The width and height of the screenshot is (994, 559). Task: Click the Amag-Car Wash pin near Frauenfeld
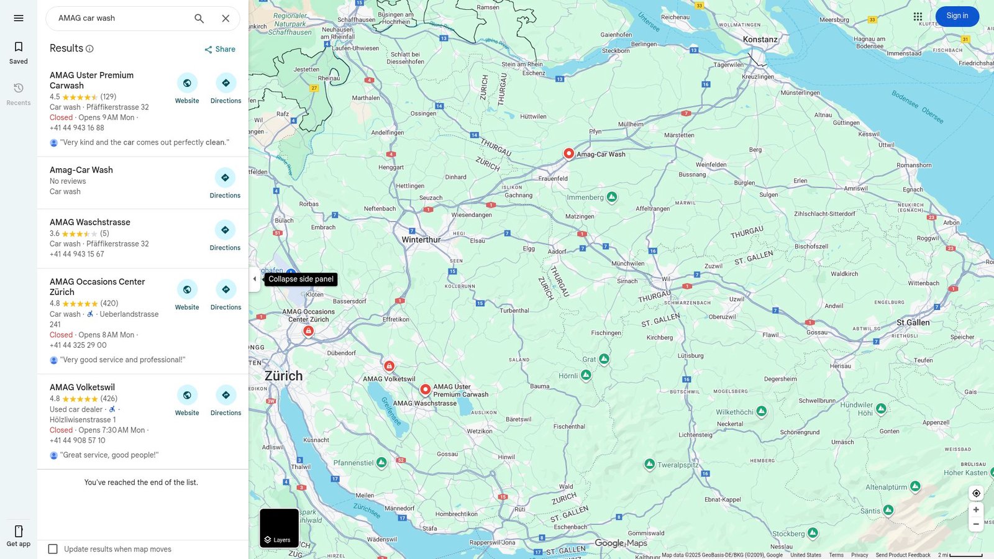(x=568, y=153)
